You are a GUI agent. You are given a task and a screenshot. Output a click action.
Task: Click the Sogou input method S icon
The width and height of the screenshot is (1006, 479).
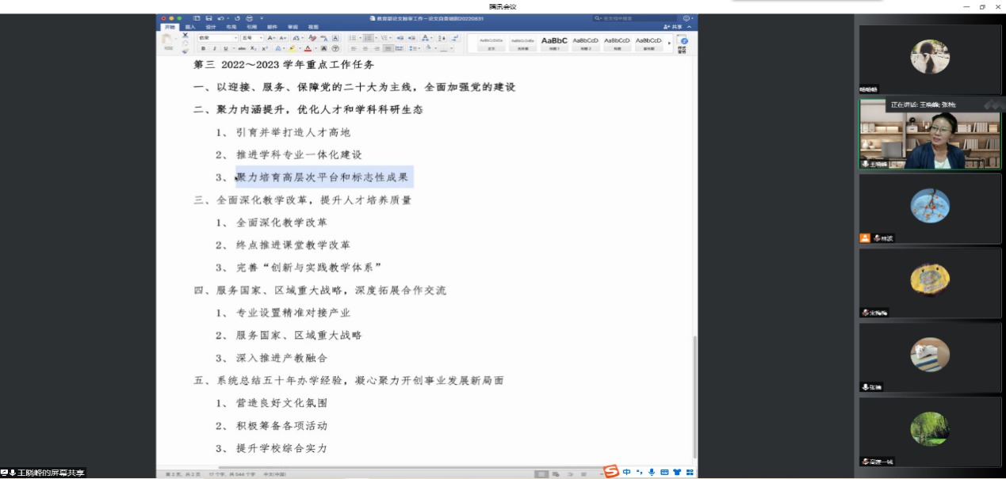610,472
